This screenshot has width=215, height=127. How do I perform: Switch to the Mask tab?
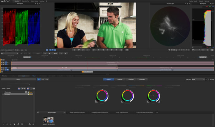(34, 76)
